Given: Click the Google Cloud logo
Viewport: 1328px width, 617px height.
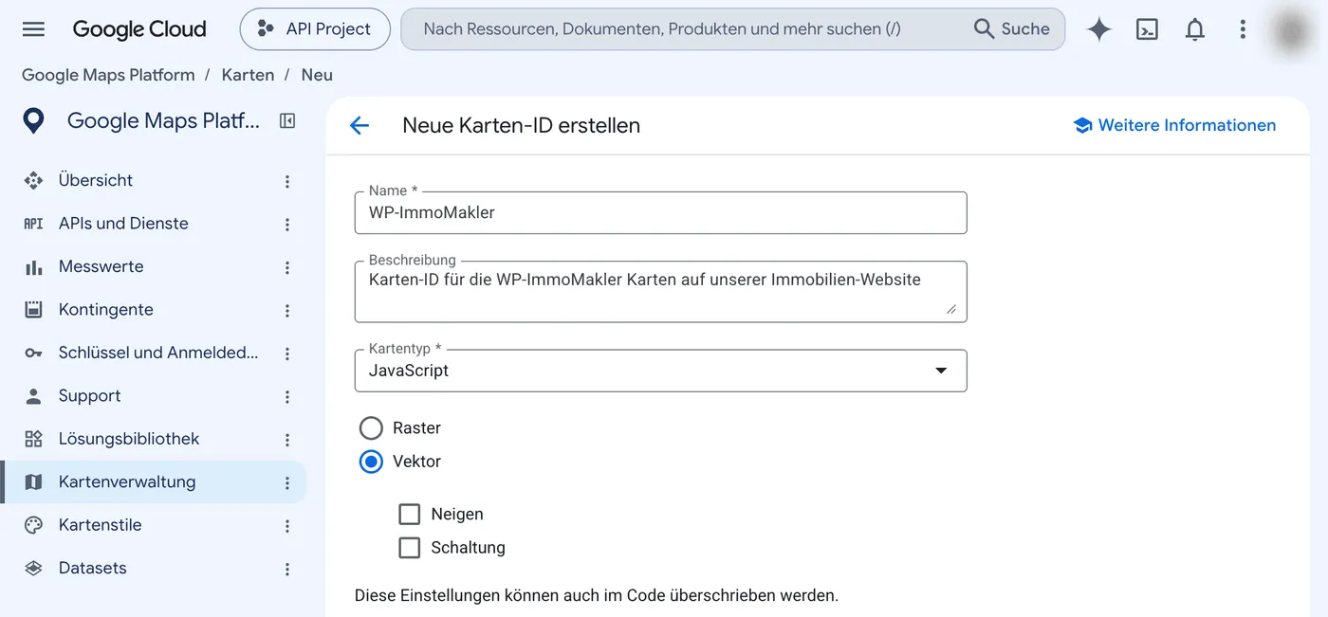Looking at the screenshot, I should pos(139,29).
